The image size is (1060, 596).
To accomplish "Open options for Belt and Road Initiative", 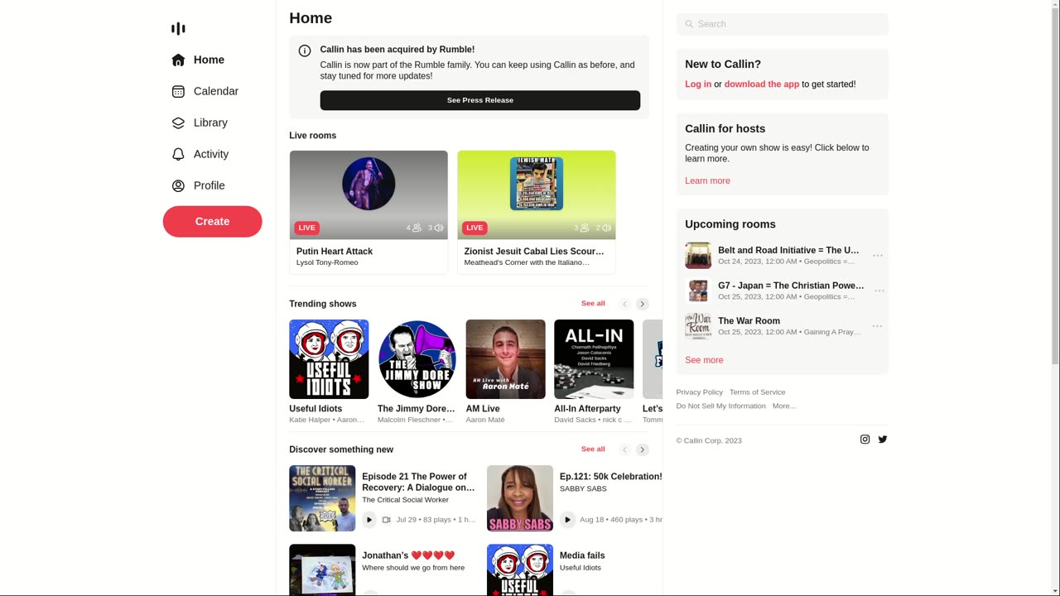I will click(x=878, y=256).
